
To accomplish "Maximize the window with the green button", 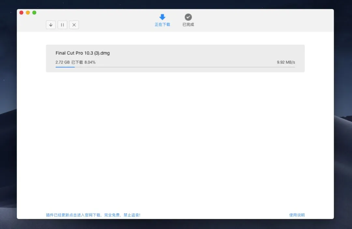I will point(34,13).
